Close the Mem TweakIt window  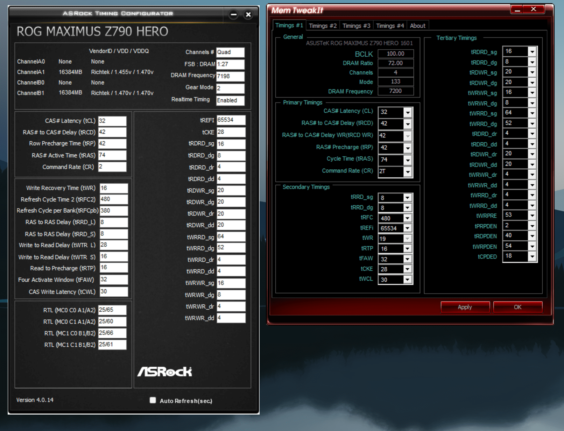tap(534, 9)
